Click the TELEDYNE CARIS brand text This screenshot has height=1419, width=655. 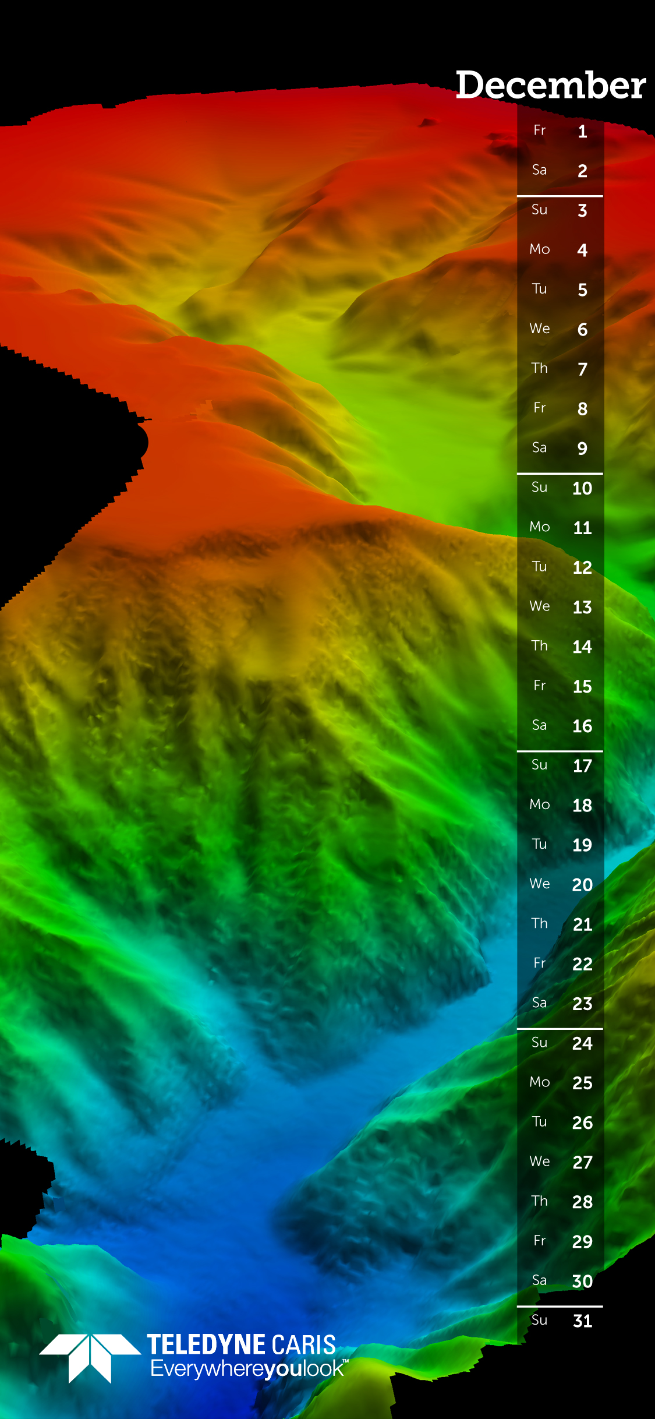click(x=241, y=1345)
